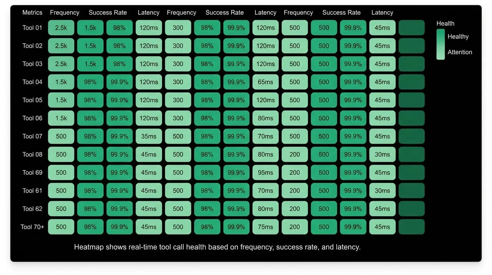
Task: Click the Tool 01 row label
Action: 32,28
